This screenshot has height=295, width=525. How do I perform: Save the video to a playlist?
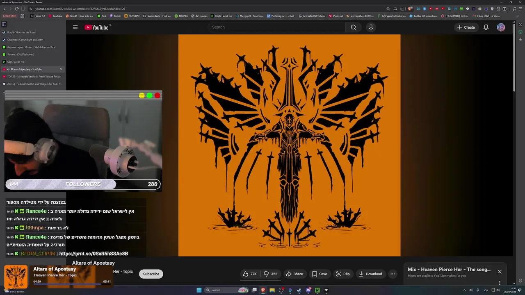pyautogui.click(x=320, y=274)
